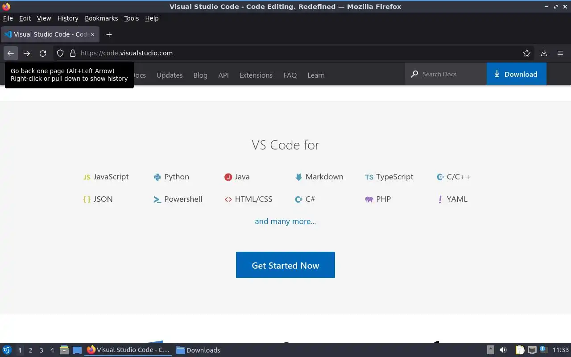
Task: Show site security padlock info
Action: (73, 53)
